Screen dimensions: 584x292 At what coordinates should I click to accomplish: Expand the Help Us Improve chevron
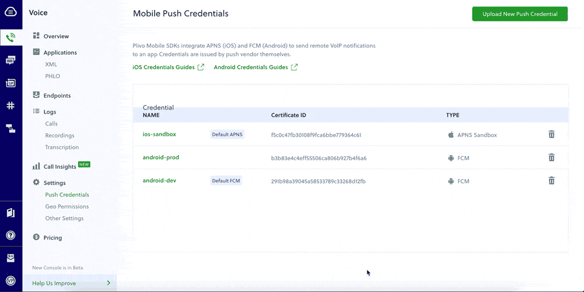click(x=109, y=283)
